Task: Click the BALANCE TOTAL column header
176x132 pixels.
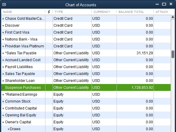Action: (131, 12)
